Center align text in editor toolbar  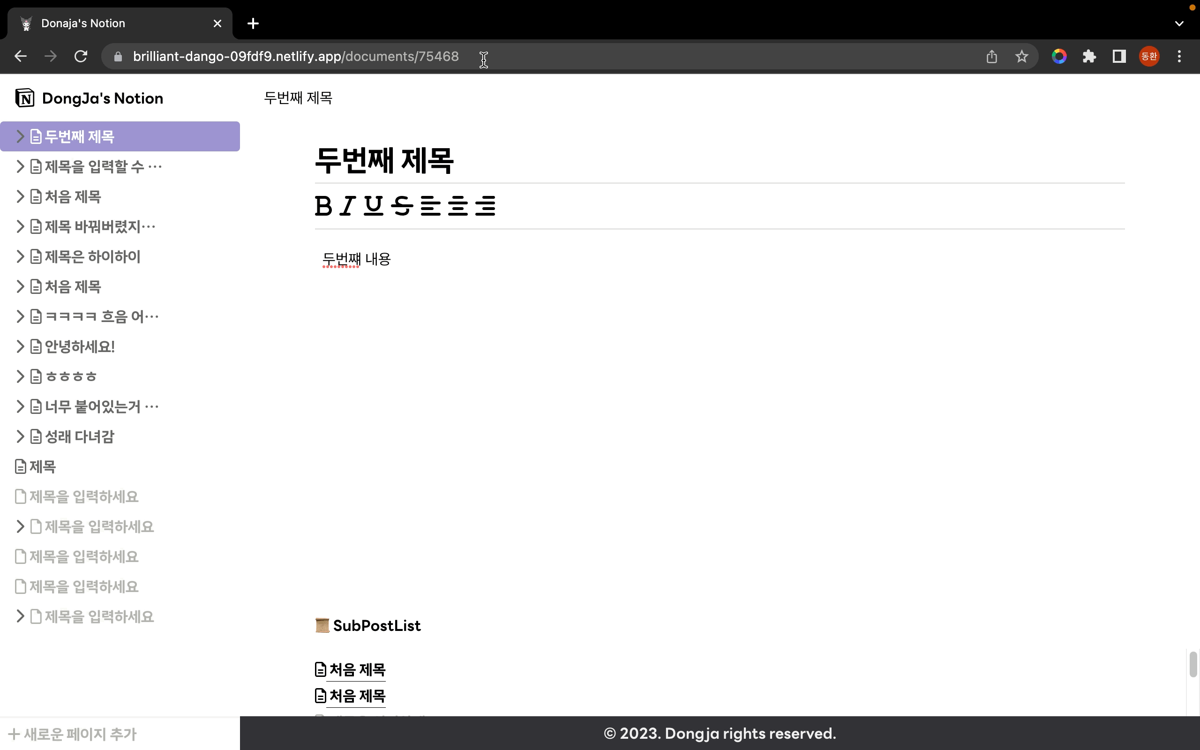(x=457, y=206)
